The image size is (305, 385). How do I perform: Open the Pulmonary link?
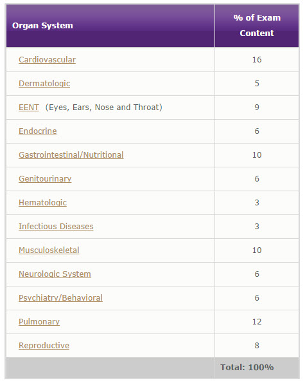click(x=39, y=322)
